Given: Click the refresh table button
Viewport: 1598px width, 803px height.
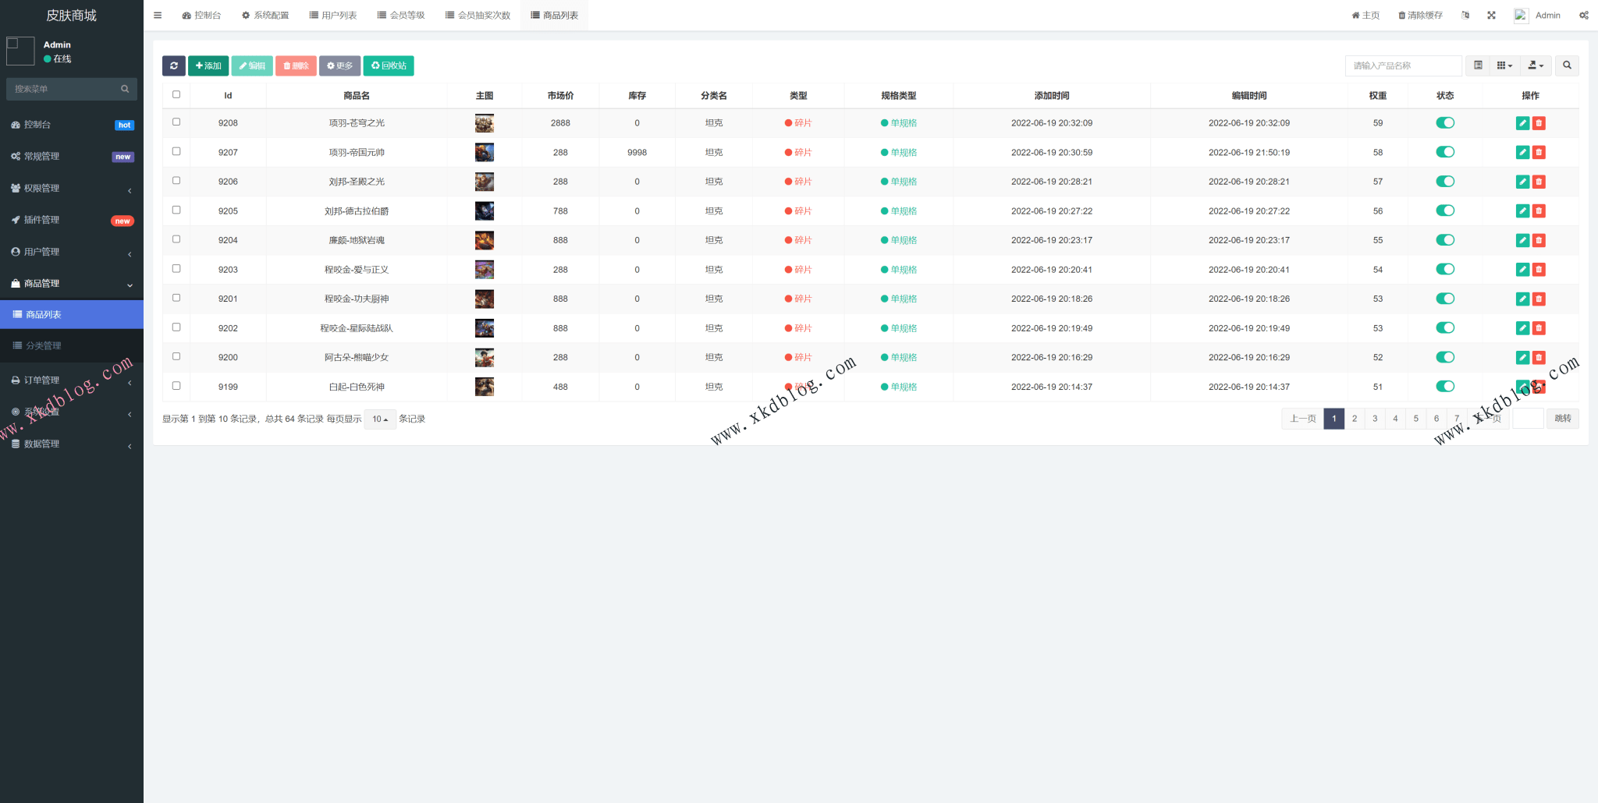Looking at the screenshot, I should tap(173, 66).
